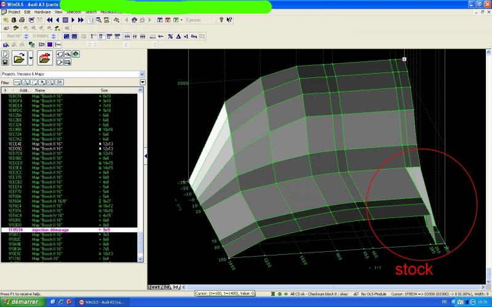Open the Hardware menu
This screenshot has width=492, height=307.
(x=42, y=12)
